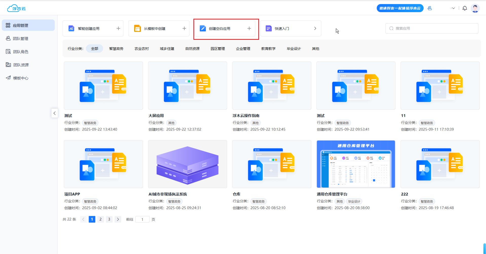Screen dimensions: 486x254
Task: Open 通用仓库管理平台 app thumbnail
Action: (356, 164)
